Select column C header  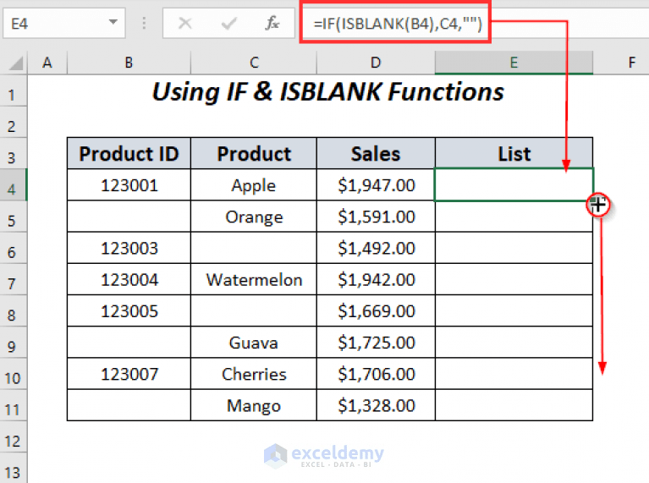click(x=254, y=63)
